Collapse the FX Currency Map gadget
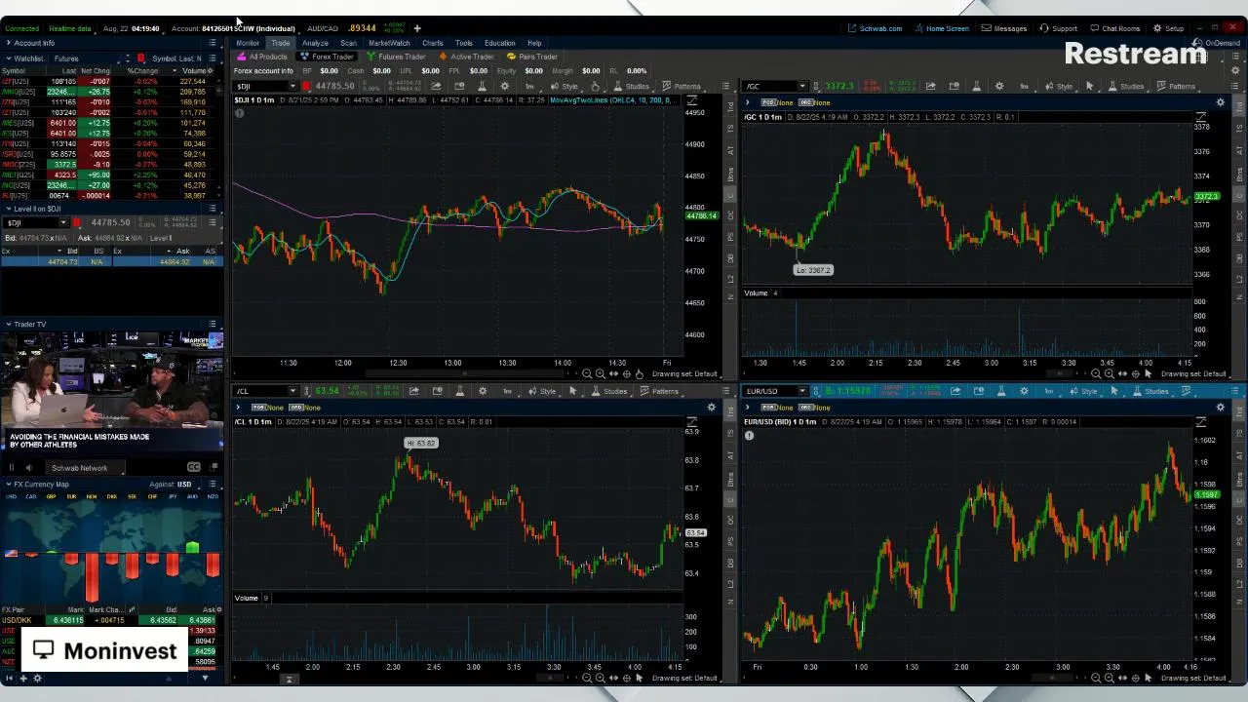 (x=8, y=484)
